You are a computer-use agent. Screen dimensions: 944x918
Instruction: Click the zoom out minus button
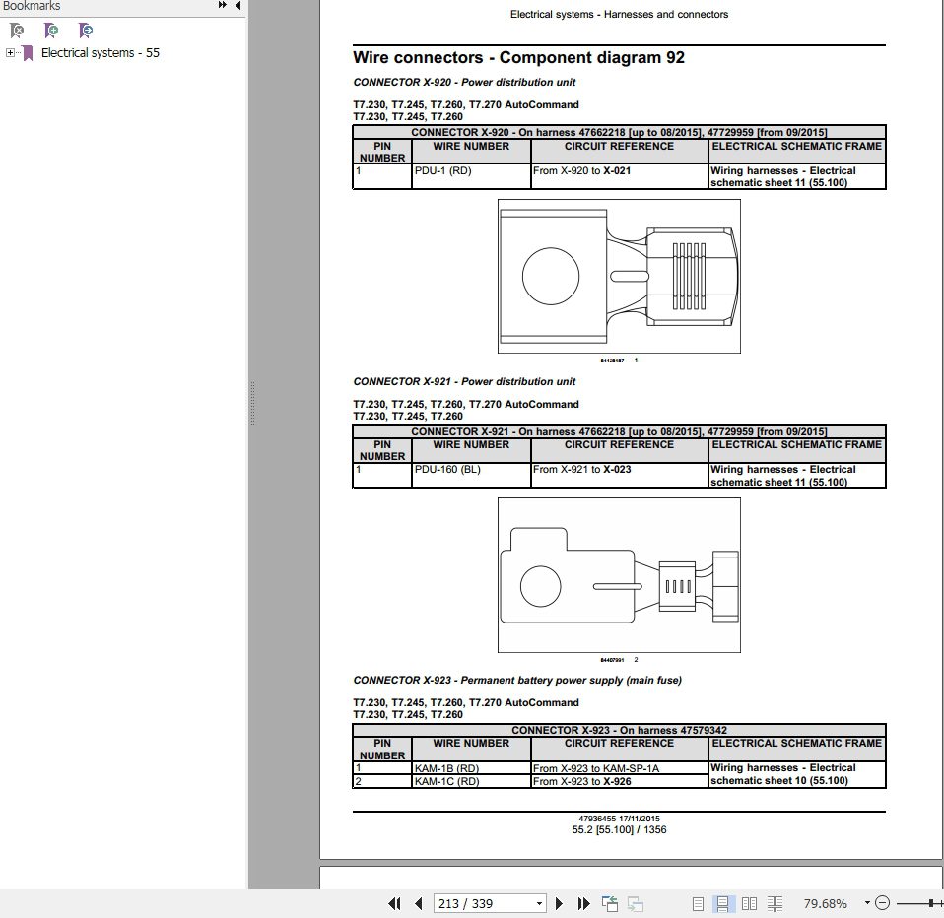(x=882, y=903)
